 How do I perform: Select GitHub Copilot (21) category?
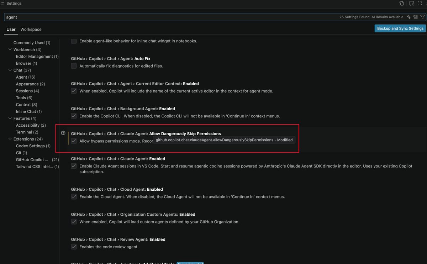(x=37, y=160)
